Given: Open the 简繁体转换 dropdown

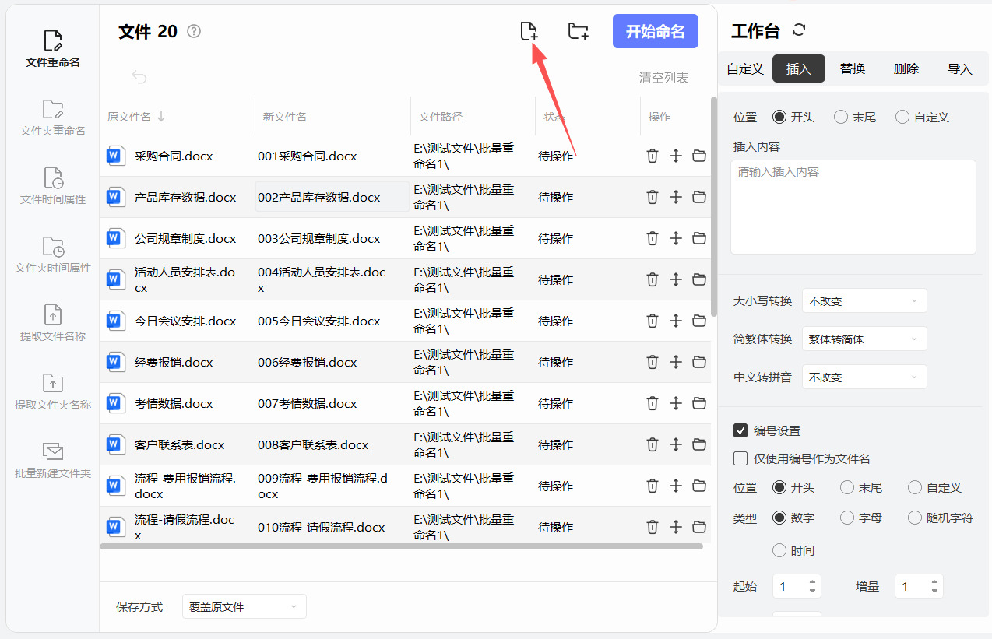Looking at the screenshot, I should click(x=864, y=339).
